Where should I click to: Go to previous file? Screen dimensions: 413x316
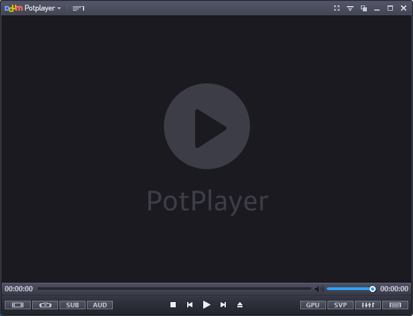pos(190,305)
